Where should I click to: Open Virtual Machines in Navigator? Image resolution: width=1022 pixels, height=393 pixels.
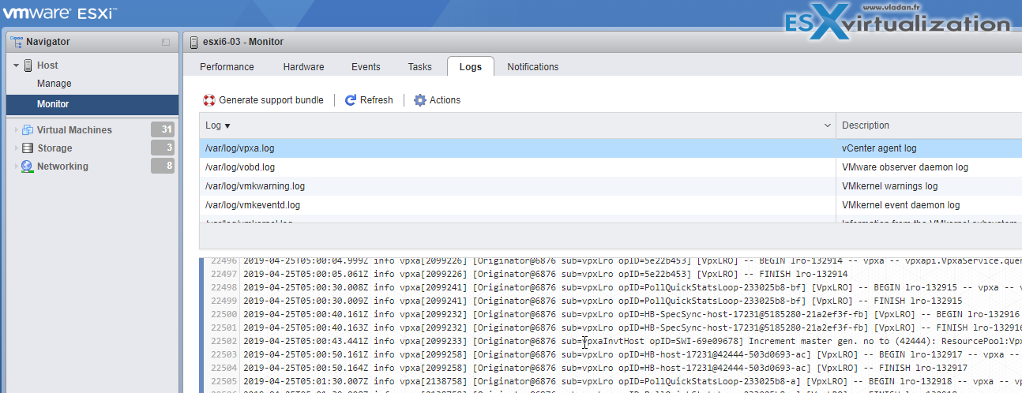[x=74, y=130]
